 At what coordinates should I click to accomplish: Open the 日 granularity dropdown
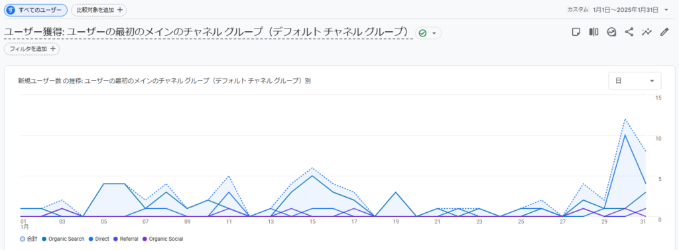click(635, 81)
